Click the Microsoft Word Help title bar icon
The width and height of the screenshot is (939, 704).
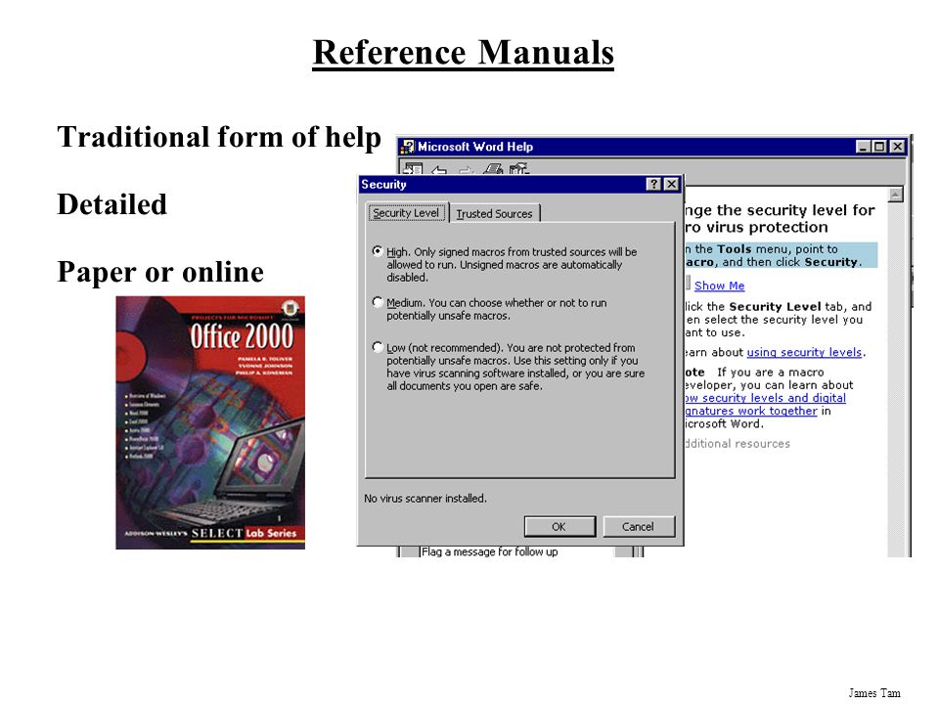click(x=408, y=147)
